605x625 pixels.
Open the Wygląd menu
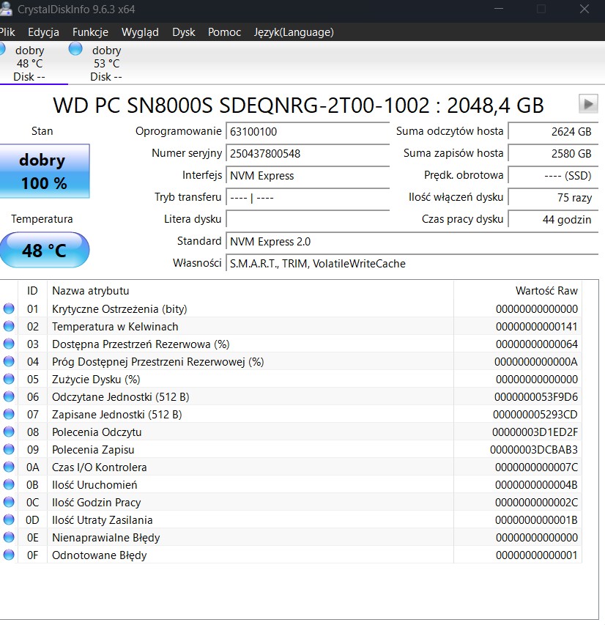[x=140, y=32]
